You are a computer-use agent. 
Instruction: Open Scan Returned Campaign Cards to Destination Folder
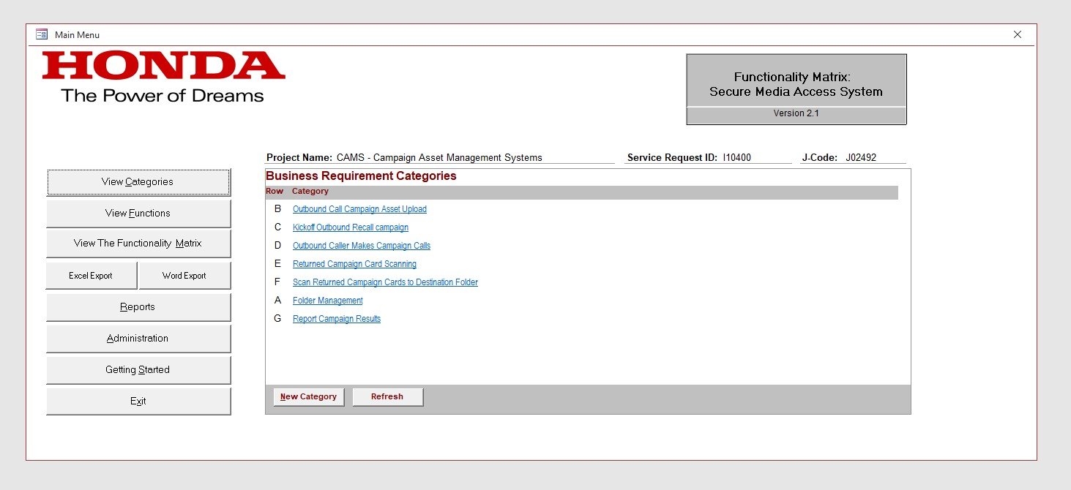(385, 282)
